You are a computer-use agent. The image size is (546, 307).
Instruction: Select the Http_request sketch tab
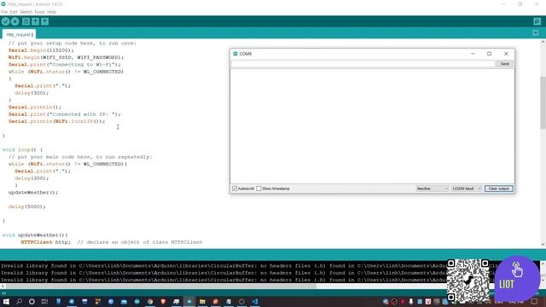(x=19, y=34)
